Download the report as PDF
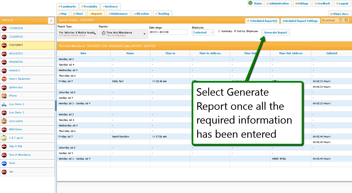Viewport: 352px width, 193px height. [341, 20]
